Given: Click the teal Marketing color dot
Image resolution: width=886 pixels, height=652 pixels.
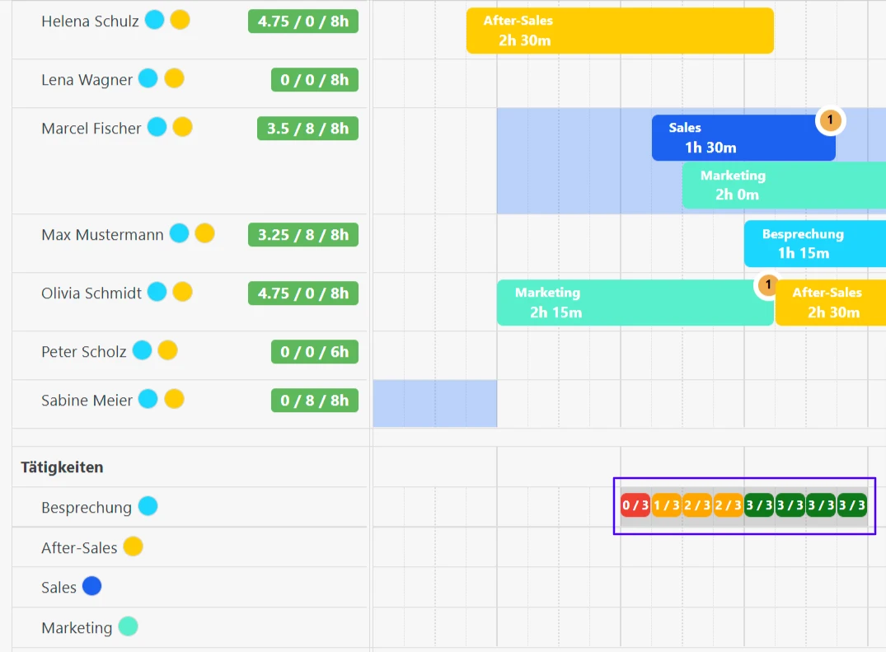Looking at the screenshot, I should click(128, 627).
